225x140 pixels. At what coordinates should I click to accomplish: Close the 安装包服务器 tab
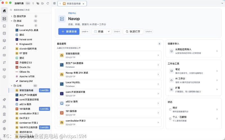click(83, 4)
